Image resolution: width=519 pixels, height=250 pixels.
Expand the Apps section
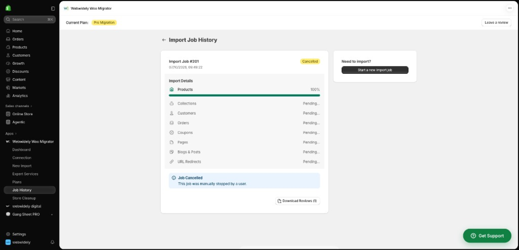click(11, 134)
